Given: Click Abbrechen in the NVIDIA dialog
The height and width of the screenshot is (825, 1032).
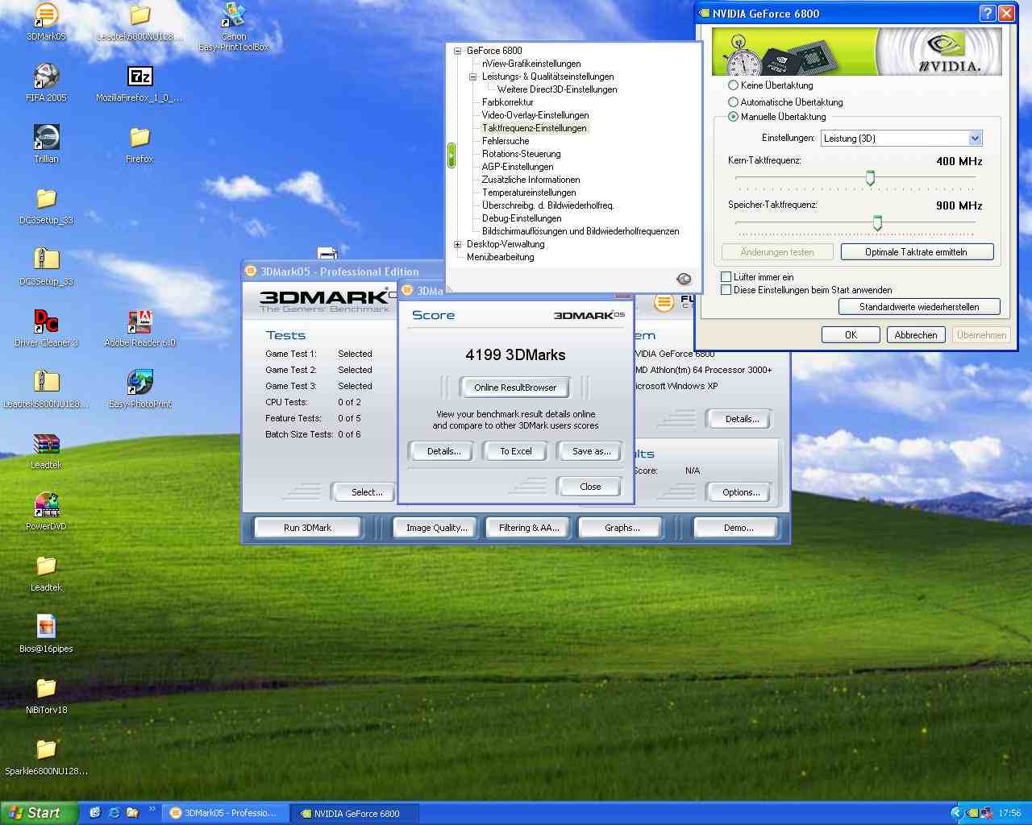Looking at the screenshot, I should 916,334.
